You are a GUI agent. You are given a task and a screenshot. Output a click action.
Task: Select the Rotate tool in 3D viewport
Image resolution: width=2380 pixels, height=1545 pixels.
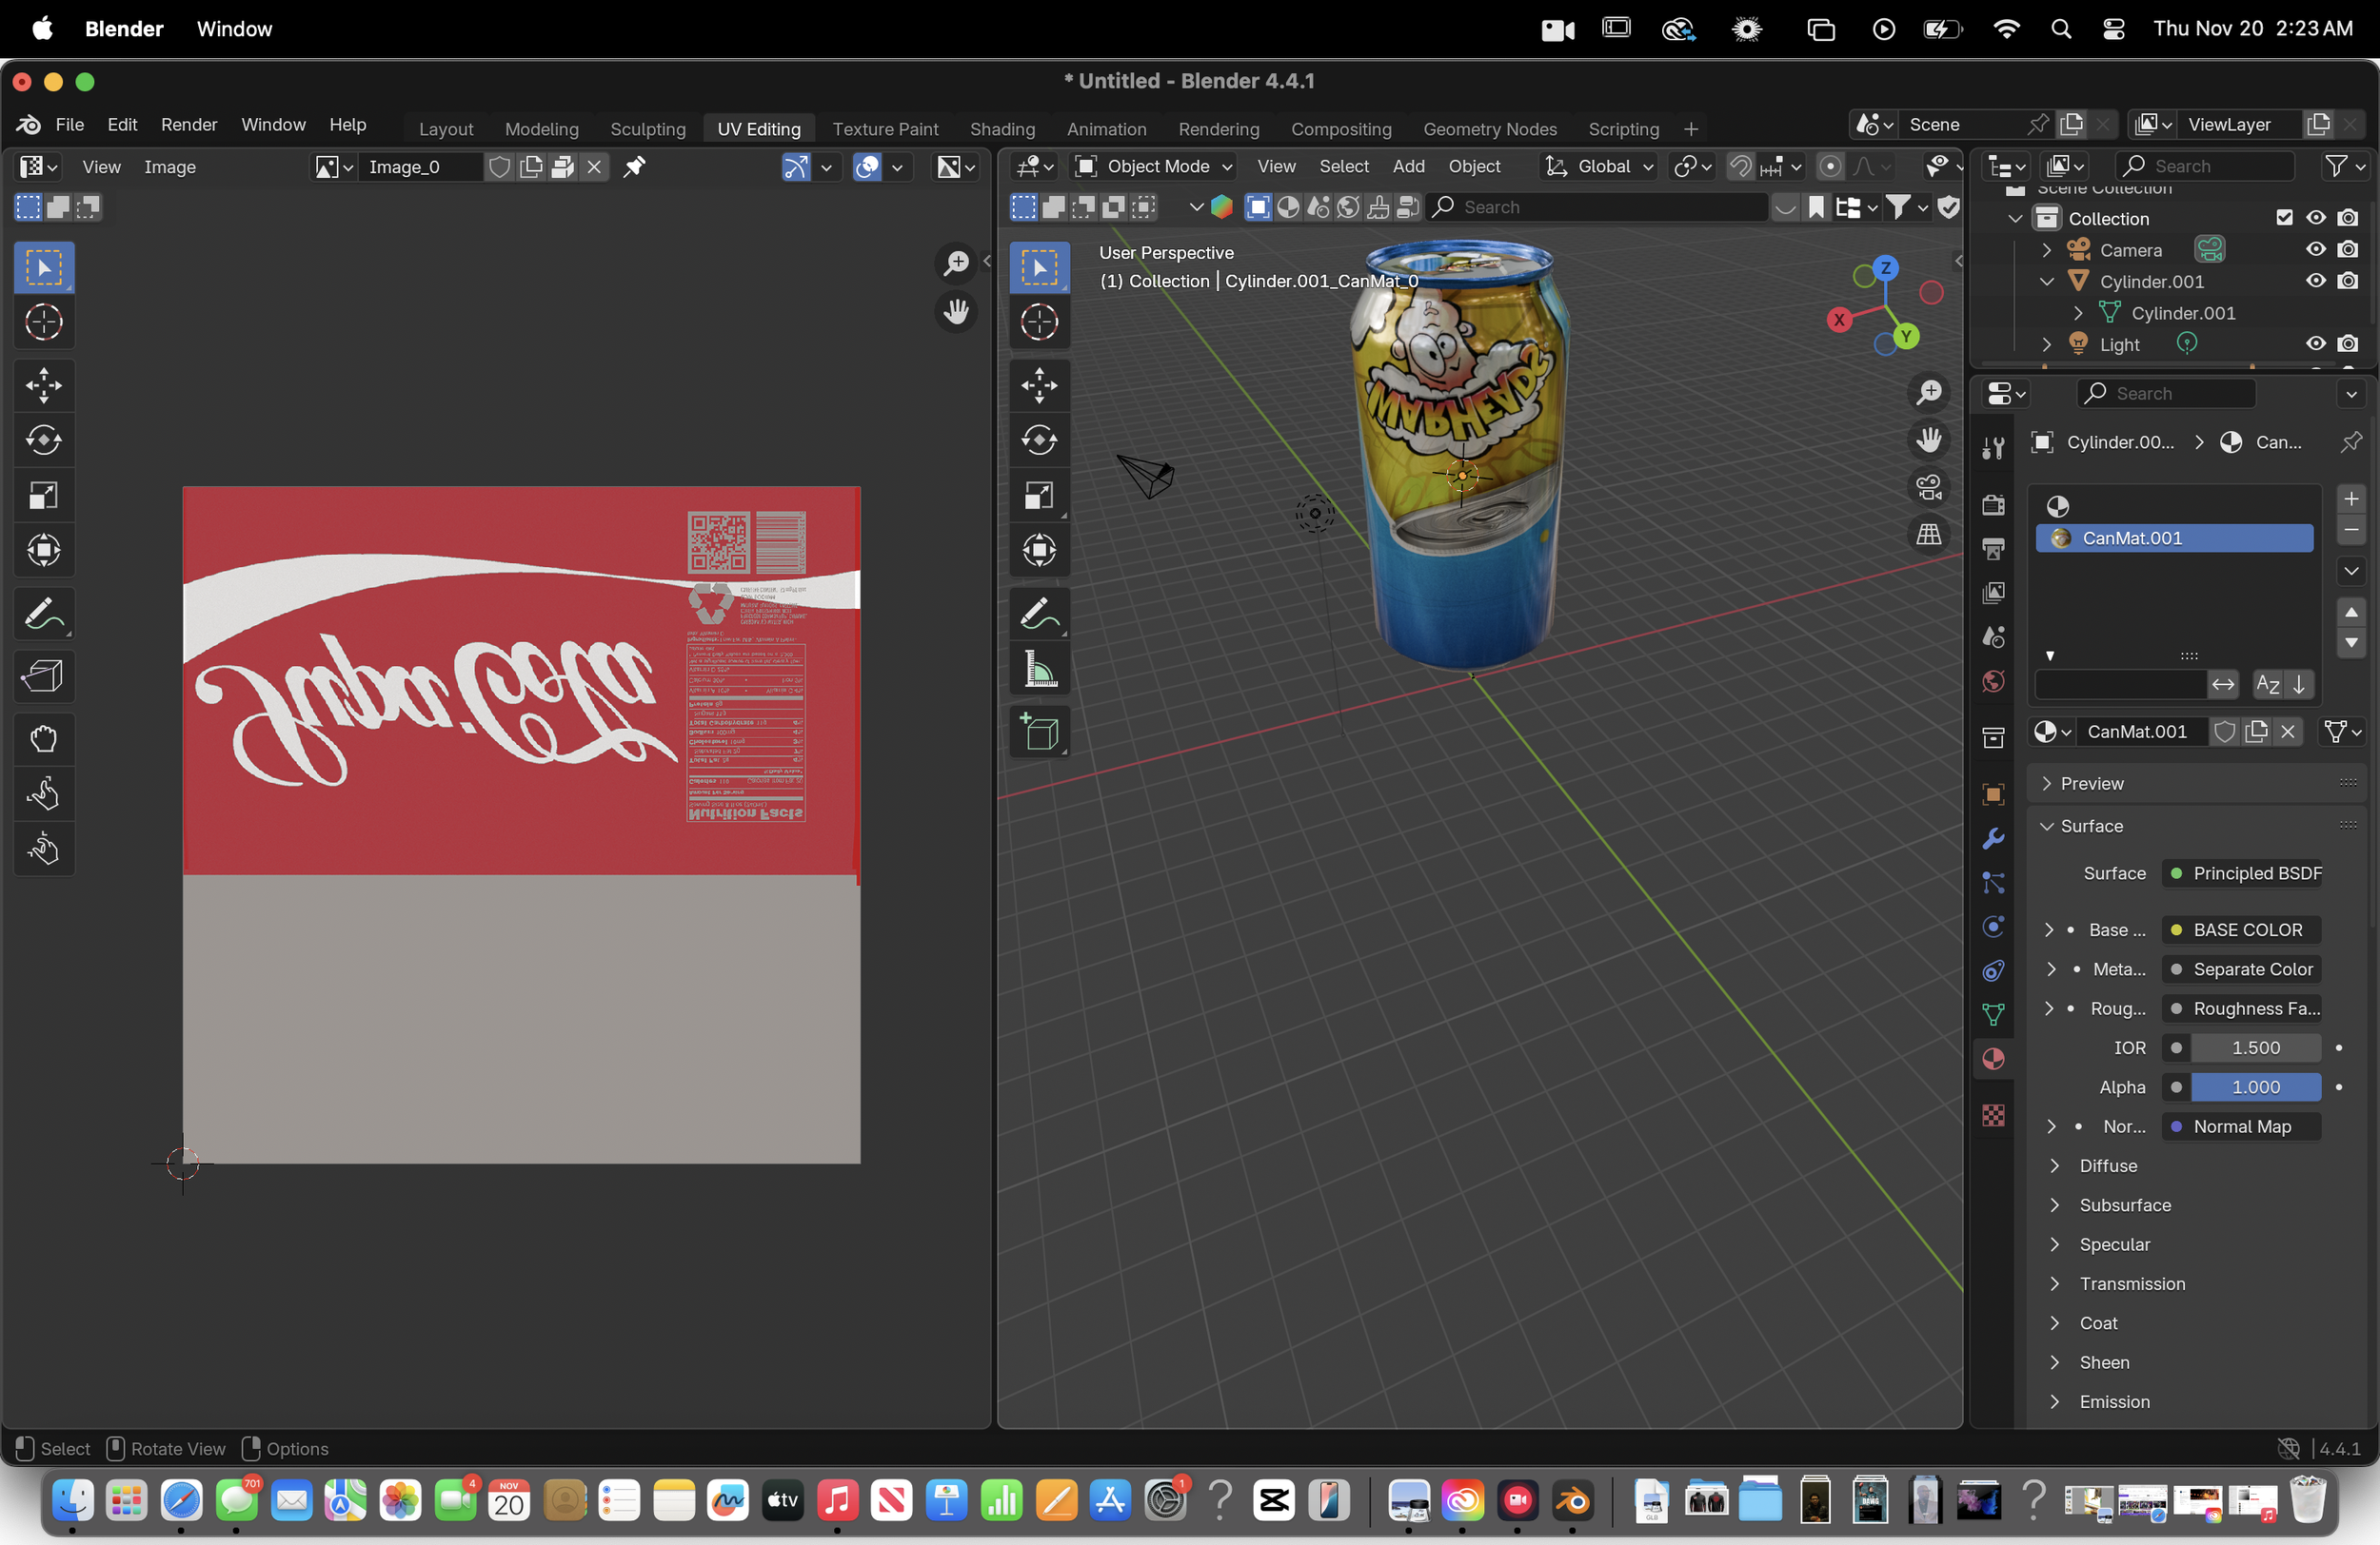1039,440
